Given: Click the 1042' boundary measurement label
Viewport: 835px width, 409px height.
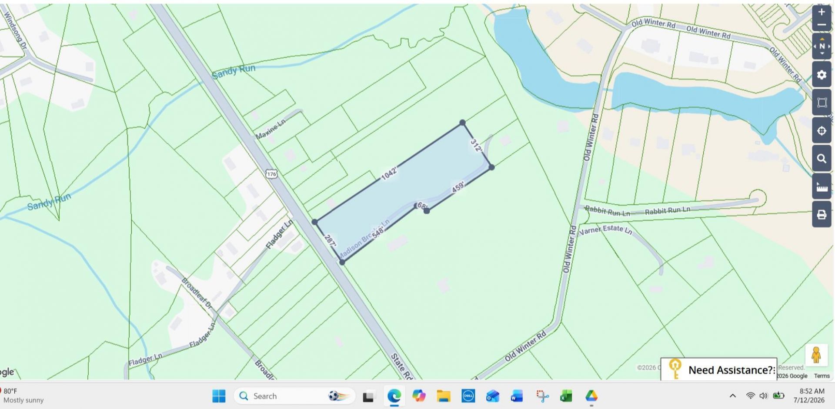Looking at the screenshot, I should point(389,173).
